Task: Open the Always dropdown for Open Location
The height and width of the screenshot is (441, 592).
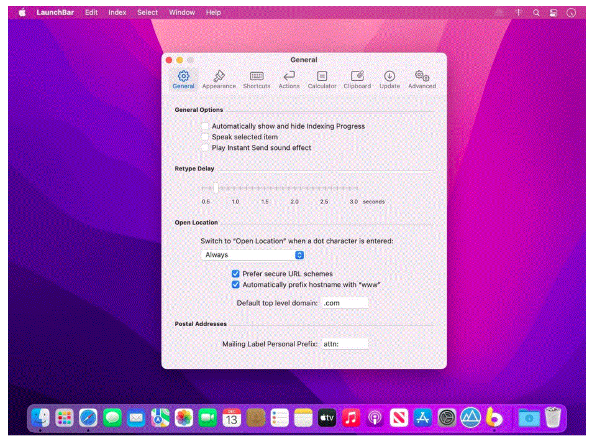Action: pyautogui.click(x=253, y=255)
